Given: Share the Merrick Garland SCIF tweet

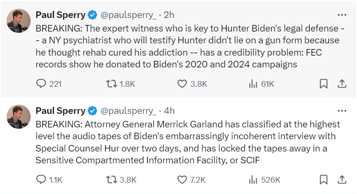Looking at the screenshot, I should pos(343,179).
